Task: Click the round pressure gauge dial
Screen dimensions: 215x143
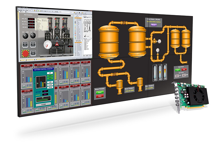Action: coord(48,44)
